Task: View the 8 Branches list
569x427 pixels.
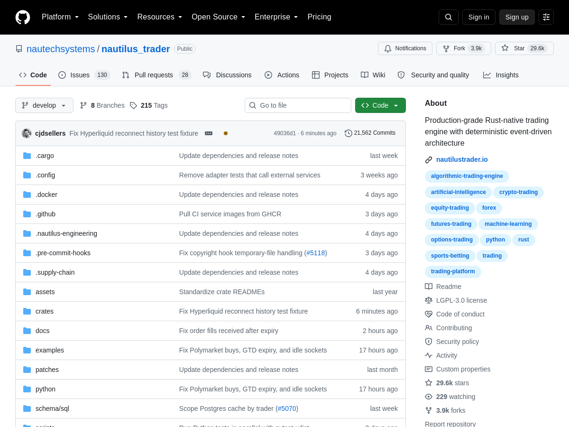Action: pyautogui.click(x=102, y=105)
